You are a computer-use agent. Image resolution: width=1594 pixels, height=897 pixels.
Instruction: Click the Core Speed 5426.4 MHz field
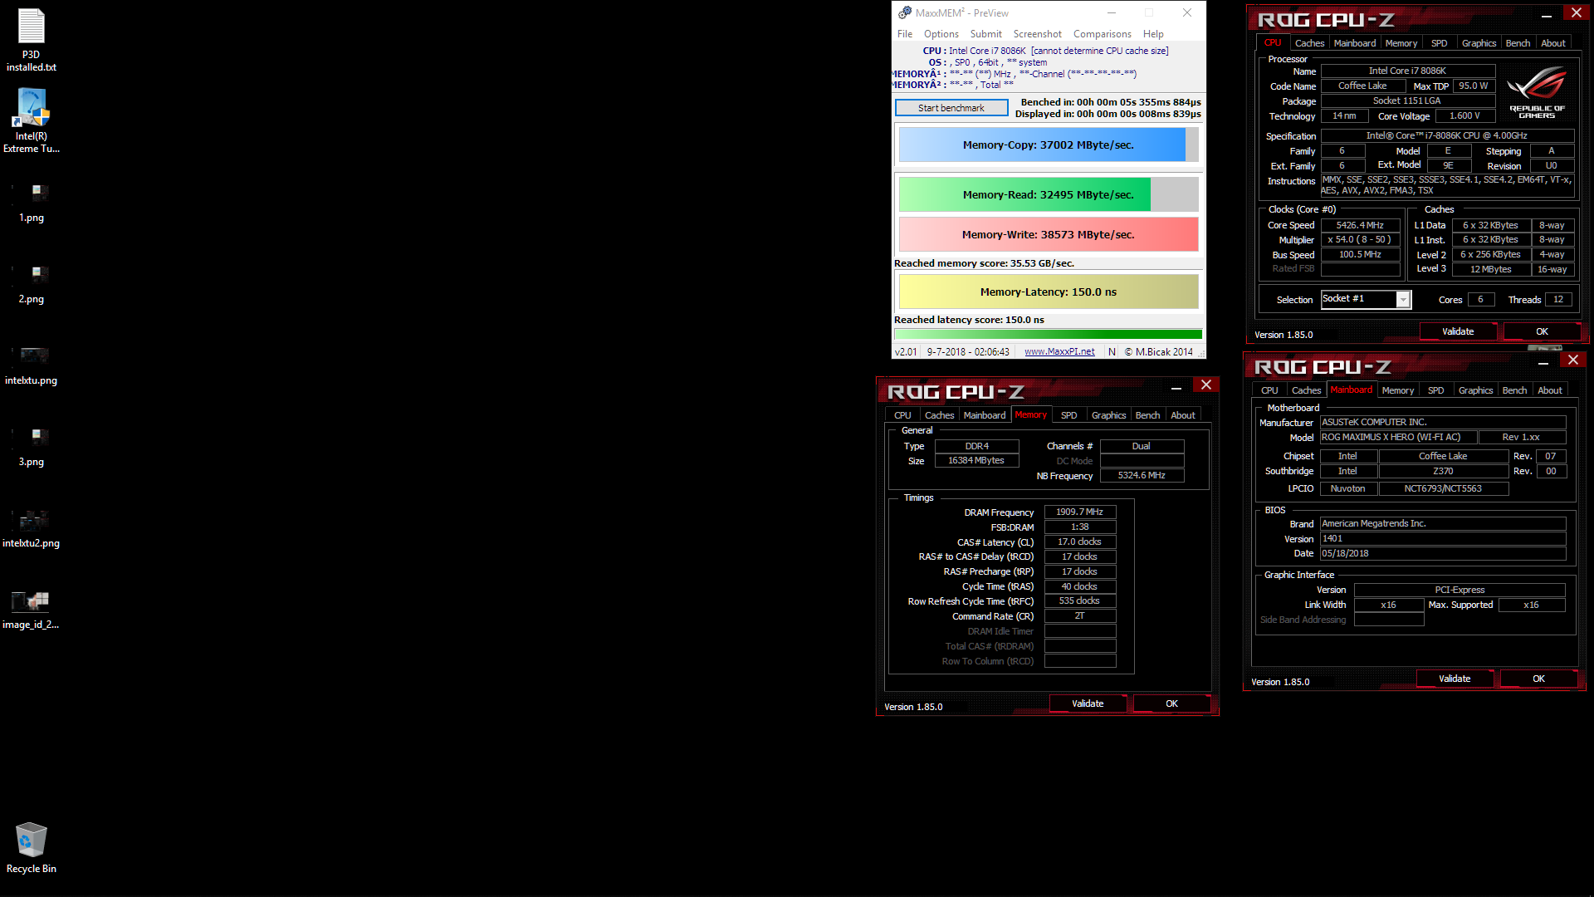[1360, 225]
